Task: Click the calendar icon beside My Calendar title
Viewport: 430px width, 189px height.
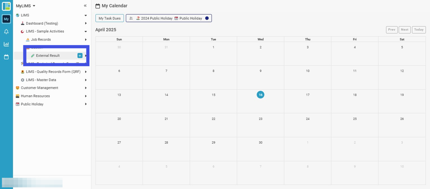Action: (98, 6)
